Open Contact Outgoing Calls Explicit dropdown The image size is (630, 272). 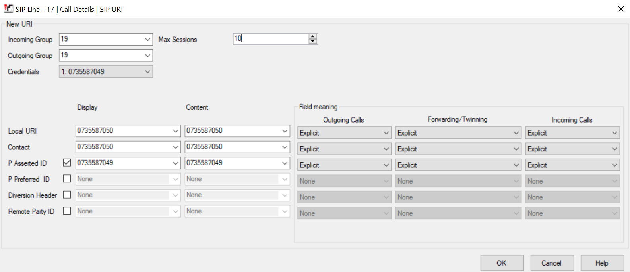[x=344, y=149]
